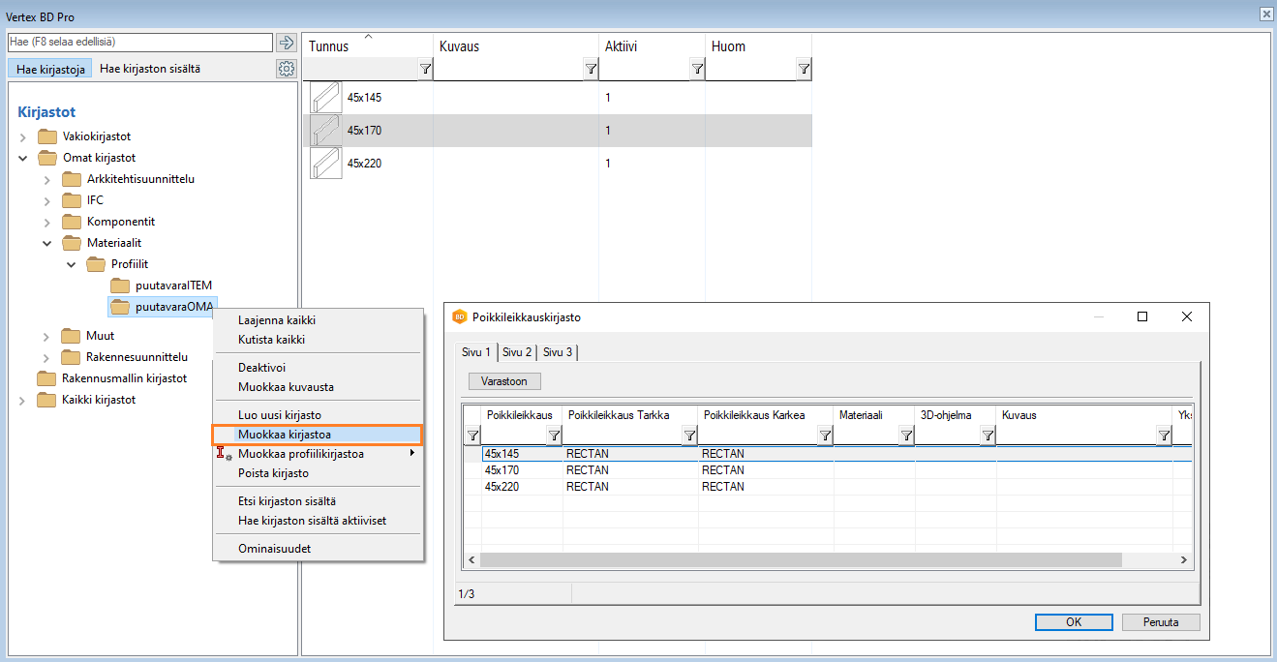This screenshot has width=1277, height=662.
Task: Open the search settings gear icon
Action: coord(286,69)
